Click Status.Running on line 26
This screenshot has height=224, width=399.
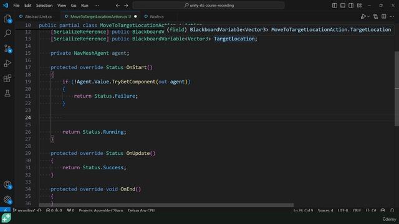click(103, 132)
